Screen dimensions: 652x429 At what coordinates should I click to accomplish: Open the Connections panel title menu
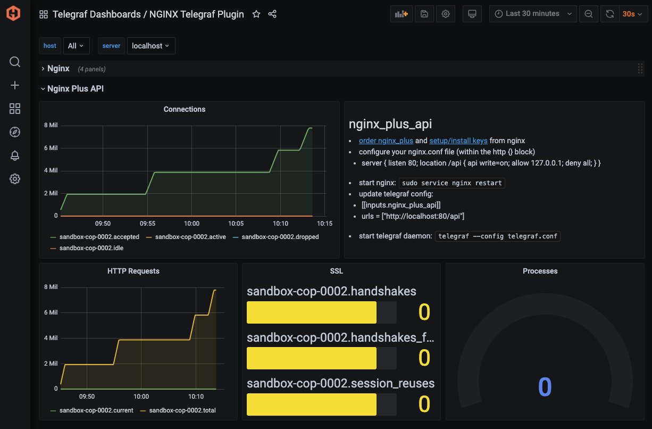pos(185,109)
